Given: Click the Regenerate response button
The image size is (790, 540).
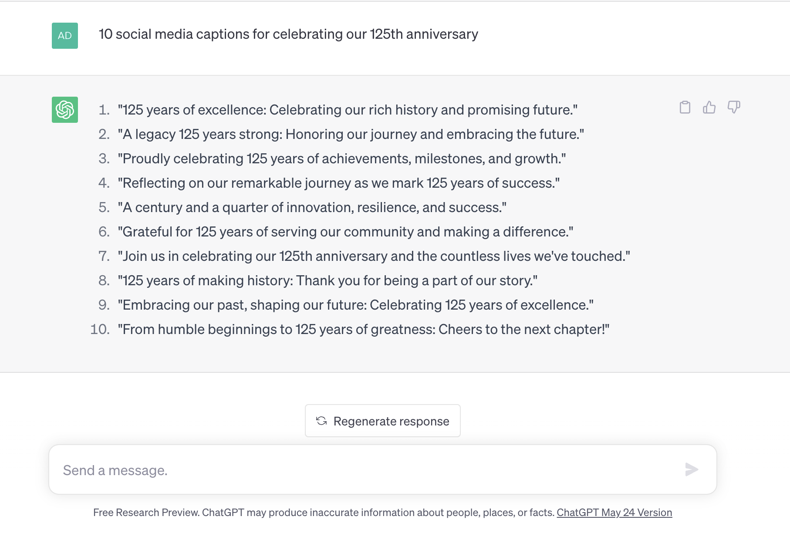Looking at the screenshot, I should coord(383,421).
